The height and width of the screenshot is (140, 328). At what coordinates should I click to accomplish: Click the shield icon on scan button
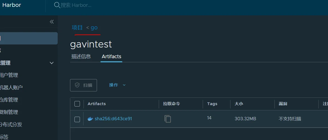pyautogui.click(x=77, y=85)
